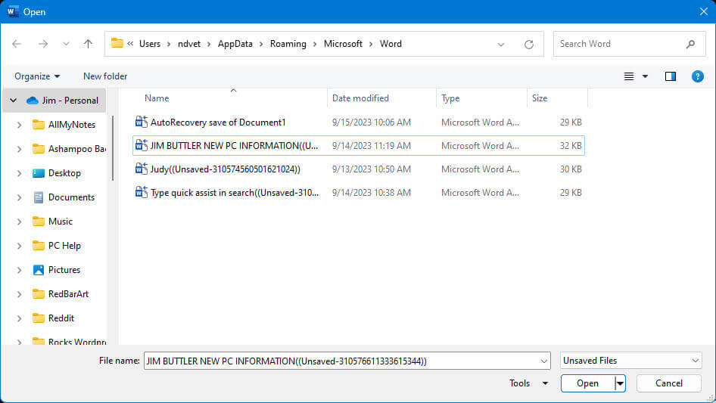This screenshot has height=403, width=716.
Task: Open File name combo box dropdown
Action: coord(544,361)
